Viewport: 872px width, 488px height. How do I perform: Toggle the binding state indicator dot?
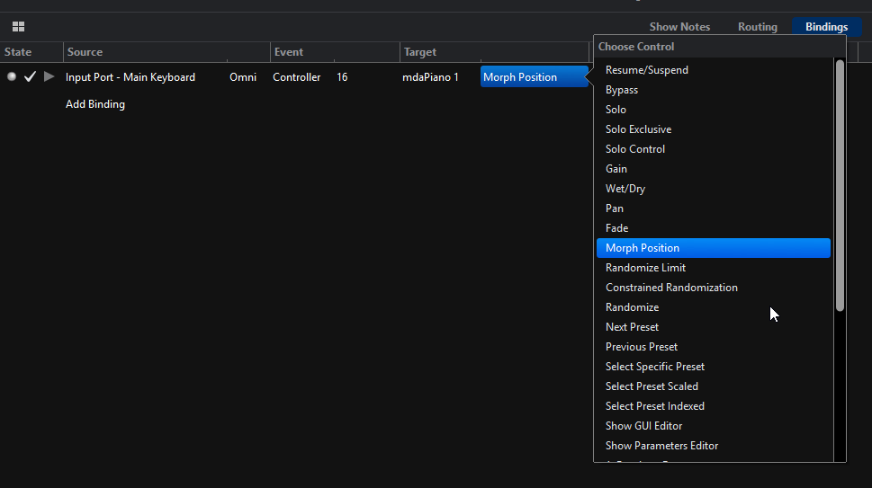12,76
